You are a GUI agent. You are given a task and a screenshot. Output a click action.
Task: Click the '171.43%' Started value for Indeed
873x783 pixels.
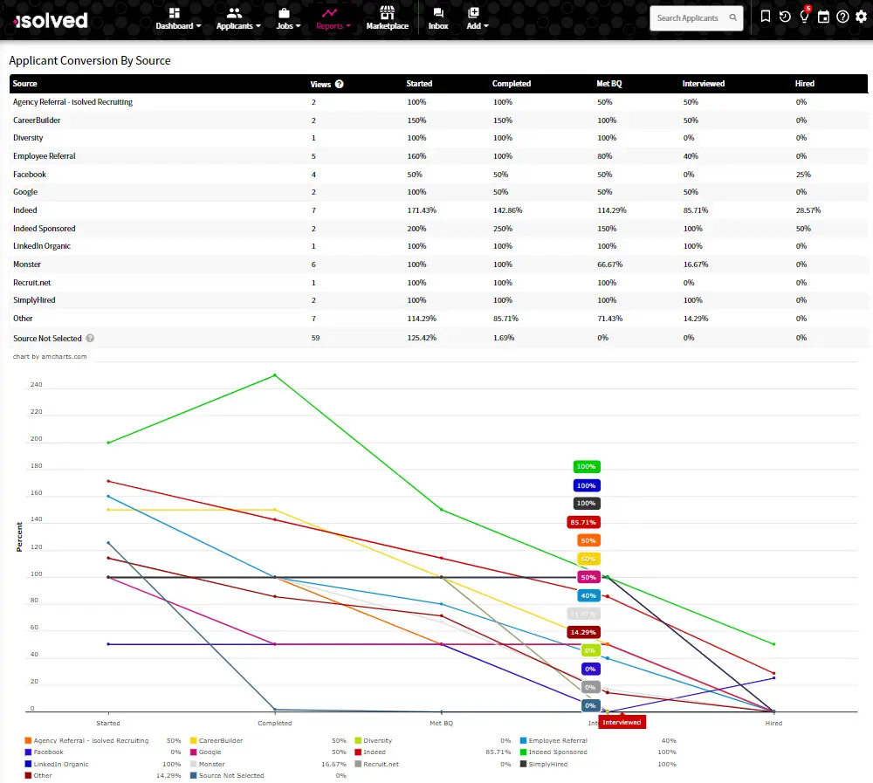(x=422, y=210)
